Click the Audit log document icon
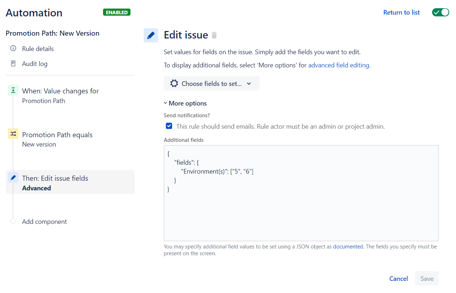This screenshot has width=456, height=293. tap(13, 64)
